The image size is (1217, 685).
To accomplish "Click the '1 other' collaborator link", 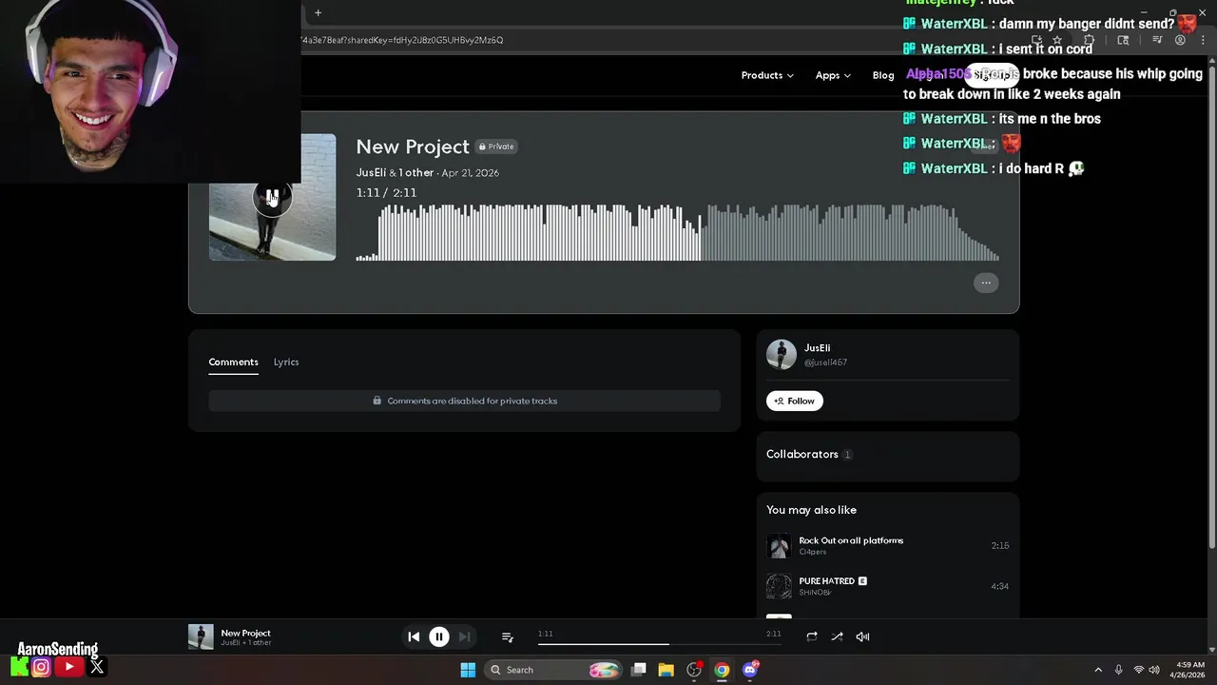I will pyautogui.click(x=415, y=172).
